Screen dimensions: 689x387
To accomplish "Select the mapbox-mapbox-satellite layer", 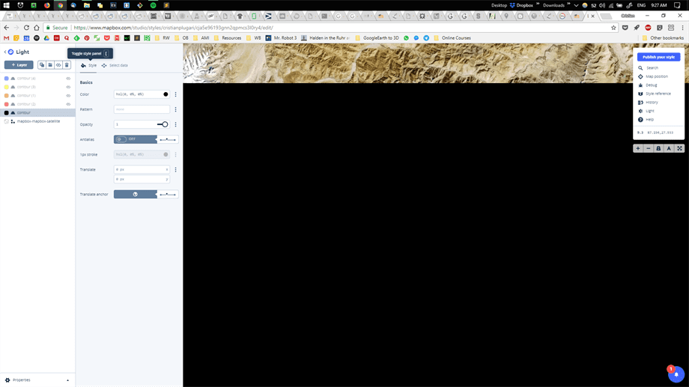I will coord(37,121).
